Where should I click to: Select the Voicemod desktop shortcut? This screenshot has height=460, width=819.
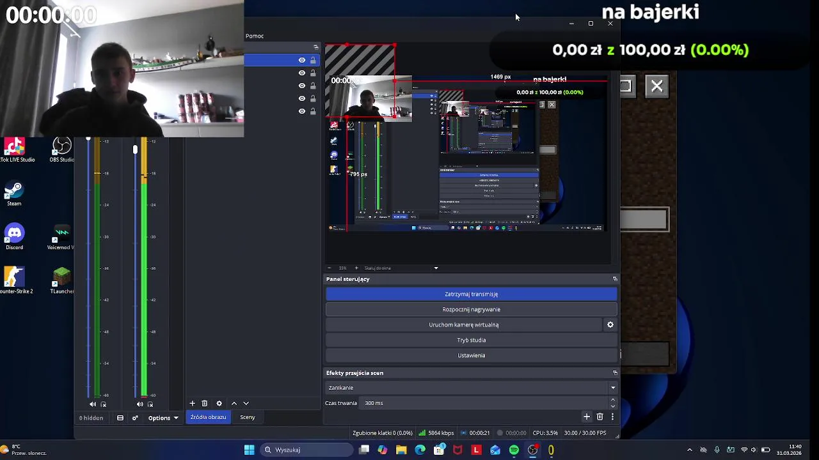62,238
